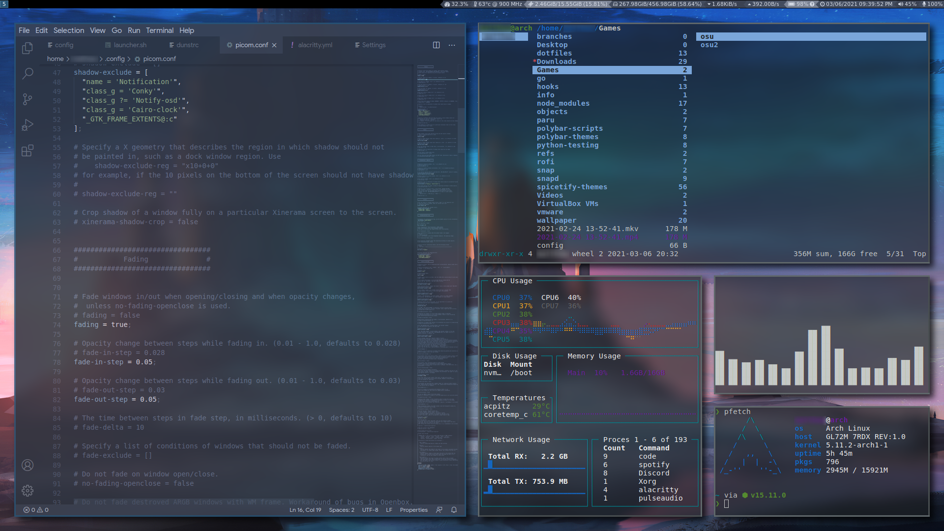Open the notifications bell in status bar
This screenshot has width=944, height=531.
[x=454, y=510]
